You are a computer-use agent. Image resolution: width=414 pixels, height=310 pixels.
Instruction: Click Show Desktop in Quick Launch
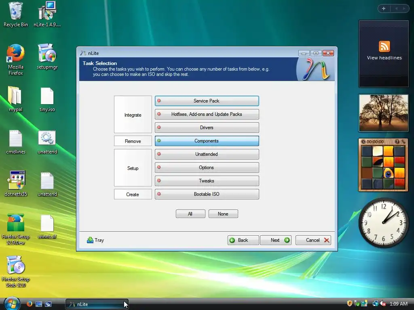point(39,304)
